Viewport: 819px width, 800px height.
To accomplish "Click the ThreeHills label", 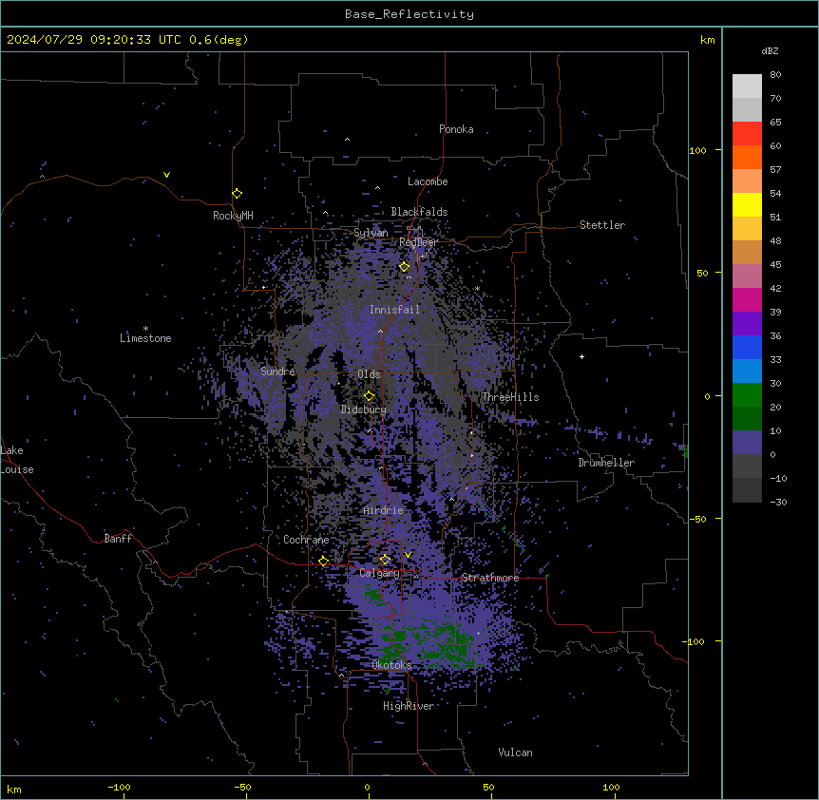I will pyautogui.click(x=510, y=397).
